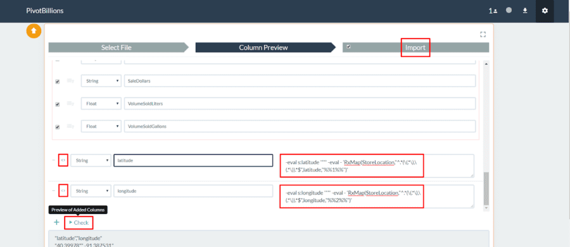Open the Float dropdown for VolumeSoldGallons
Viewport: 570px width, 247px height.
pos(101,126)
